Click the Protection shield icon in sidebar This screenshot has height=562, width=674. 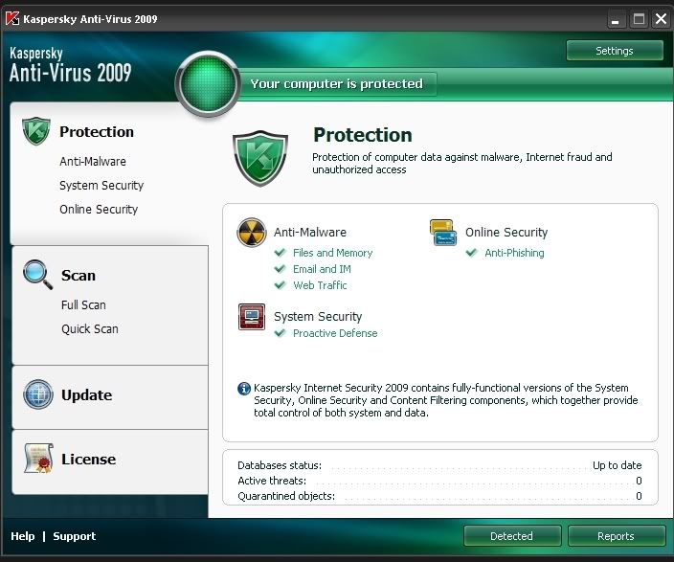coord(36,131)
